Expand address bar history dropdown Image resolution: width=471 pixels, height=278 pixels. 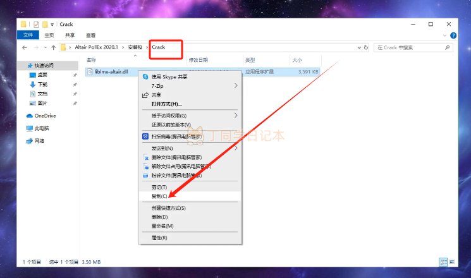(359, 47)
